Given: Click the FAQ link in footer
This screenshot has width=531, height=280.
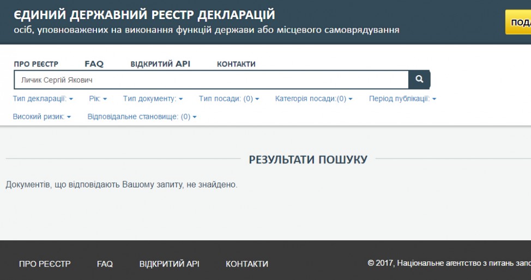Looking at the screenshot, I should [x=105, y=264].
